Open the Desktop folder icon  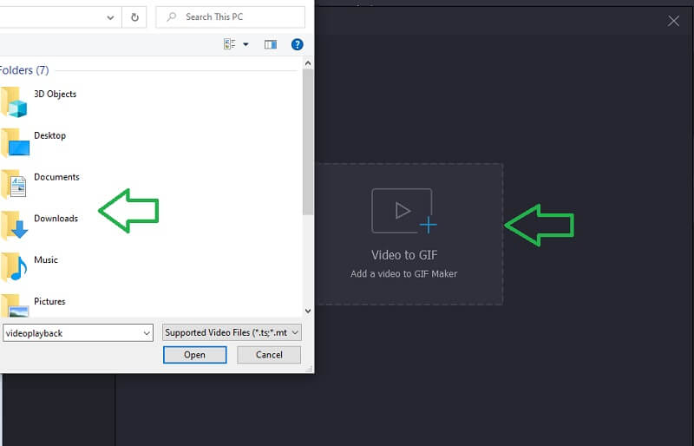[x=15, y=142]
